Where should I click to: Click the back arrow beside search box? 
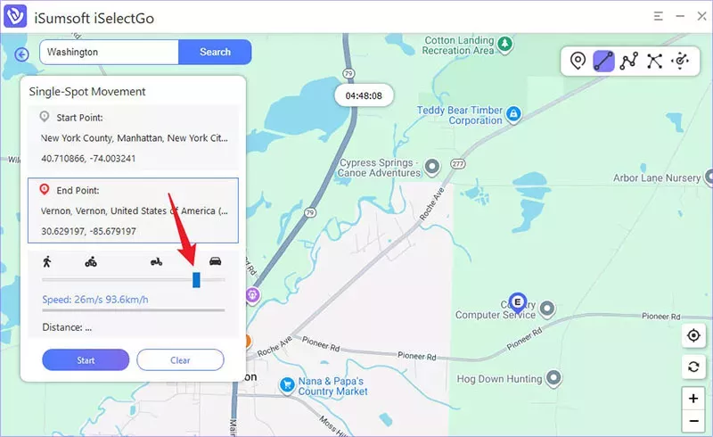coord(21,54)
